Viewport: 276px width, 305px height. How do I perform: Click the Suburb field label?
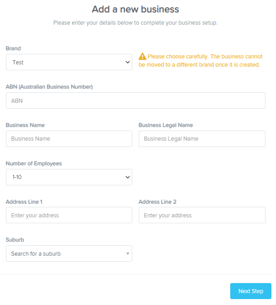pos(15,240)
